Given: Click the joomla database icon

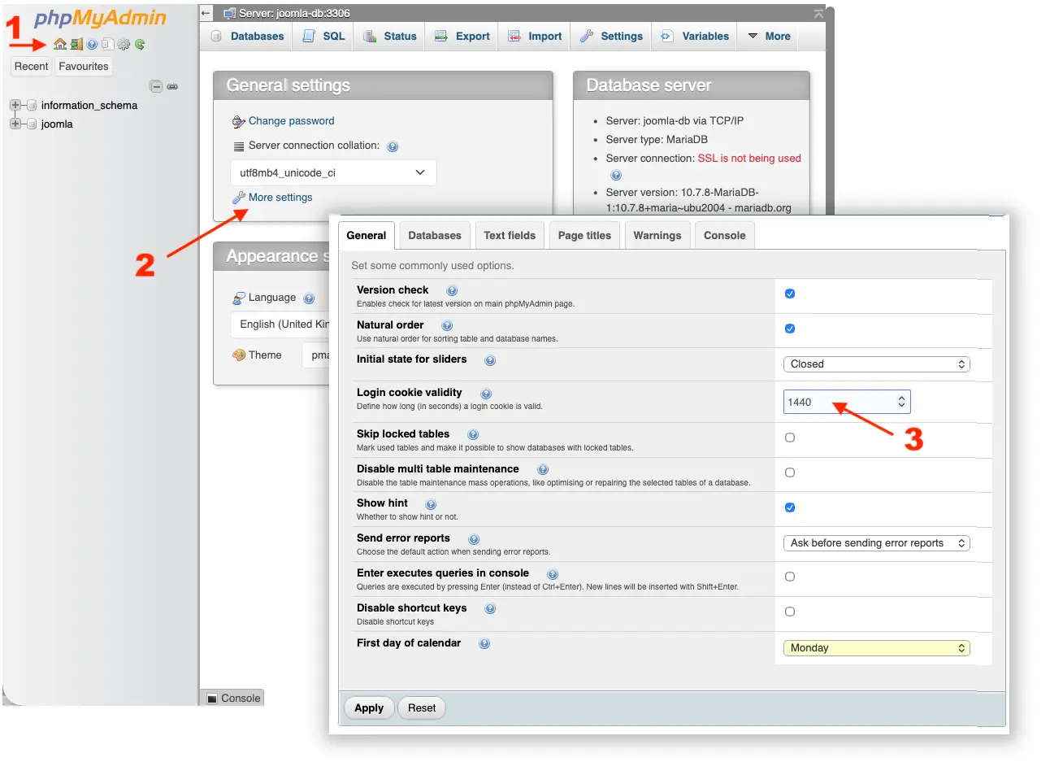Looking at the screenshot, I should [32, 124].
